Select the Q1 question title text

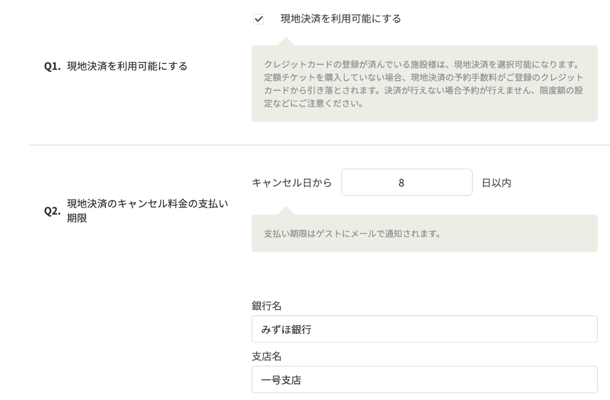click(x=127, y=66)
